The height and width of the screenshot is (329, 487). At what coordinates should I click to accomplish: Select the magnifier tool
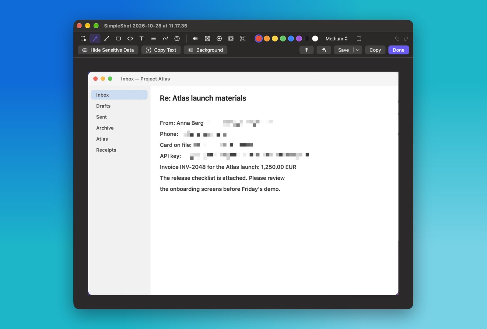(x=219, y=39)
